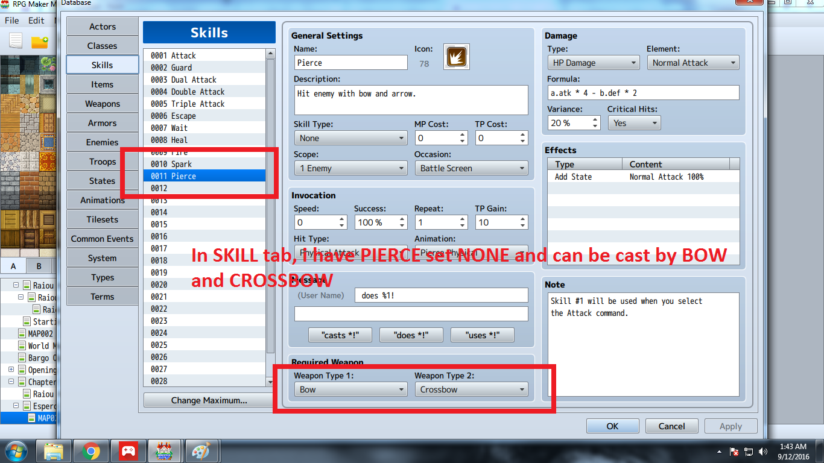Switch to the Weapons tab
This screenshot has height=463, width=824.
point(103,104)
